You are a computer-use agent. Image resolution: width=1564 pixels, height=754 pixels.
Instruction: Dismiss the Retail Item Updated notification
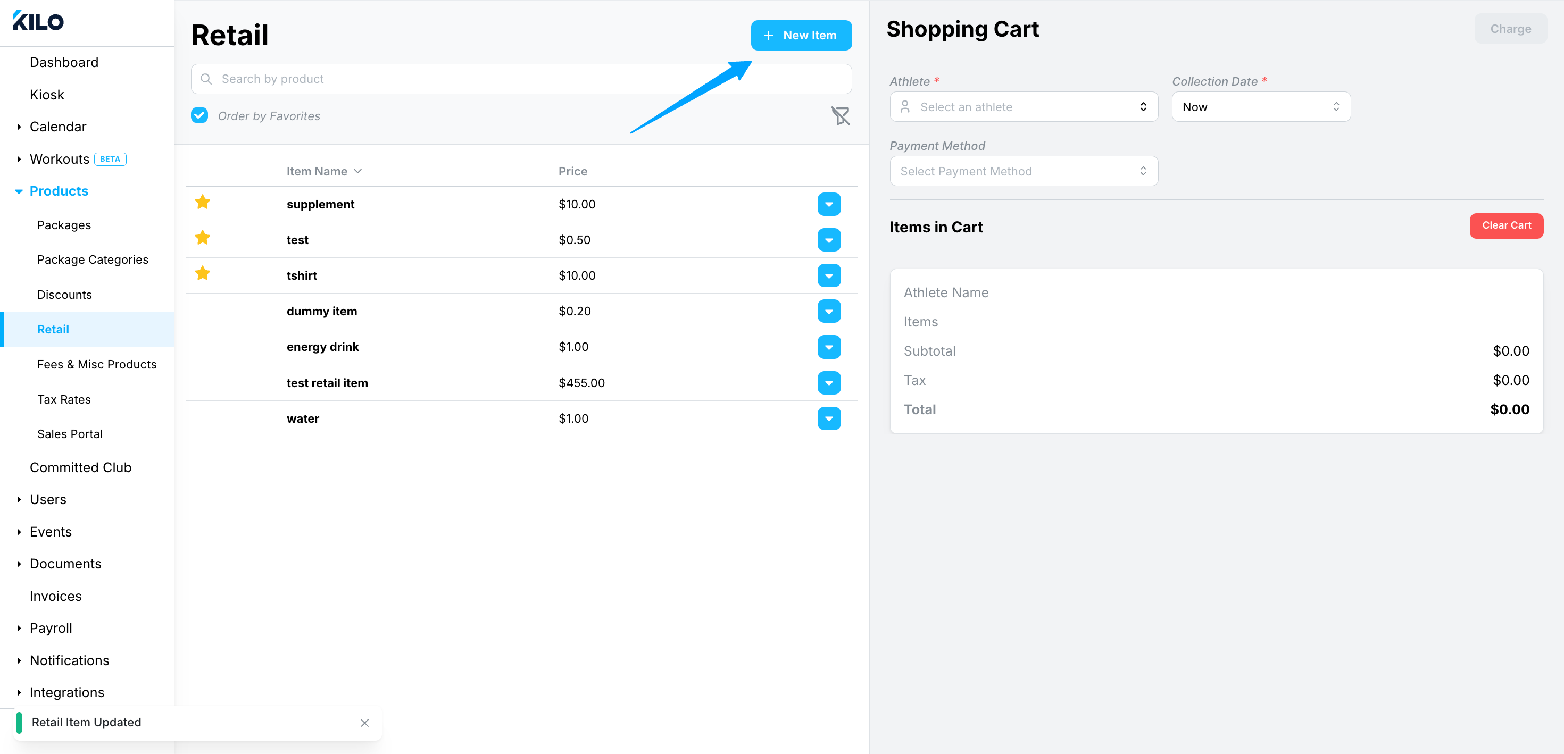click(x=364, y=723)
